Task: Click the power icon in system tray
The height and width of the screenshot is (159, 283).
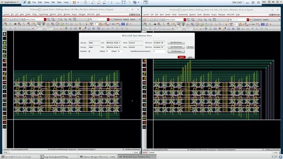Action: [278, 2]
